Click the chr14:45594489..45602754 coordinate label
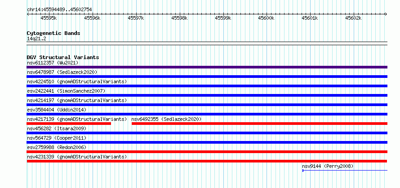400x188 pixels. tap(59, 10)
